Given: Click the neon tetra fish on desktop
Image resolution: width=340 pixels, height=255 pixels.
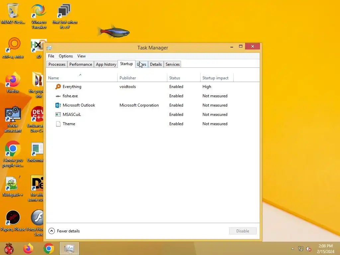Looking at the screenshot, I should click(114, 32).
